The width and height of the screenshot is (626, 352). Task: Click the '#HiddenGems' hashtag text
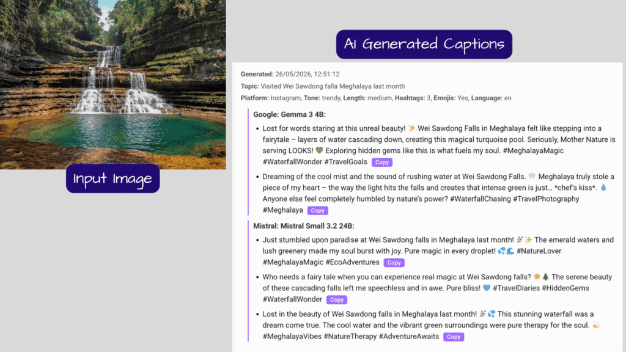[565, 288]
